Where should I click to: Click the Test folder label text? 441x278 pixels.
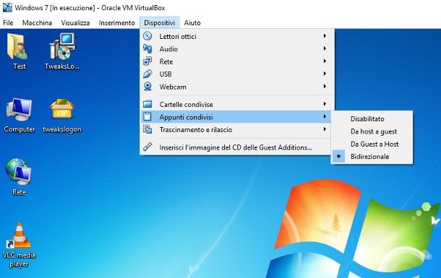pos(19,66)
